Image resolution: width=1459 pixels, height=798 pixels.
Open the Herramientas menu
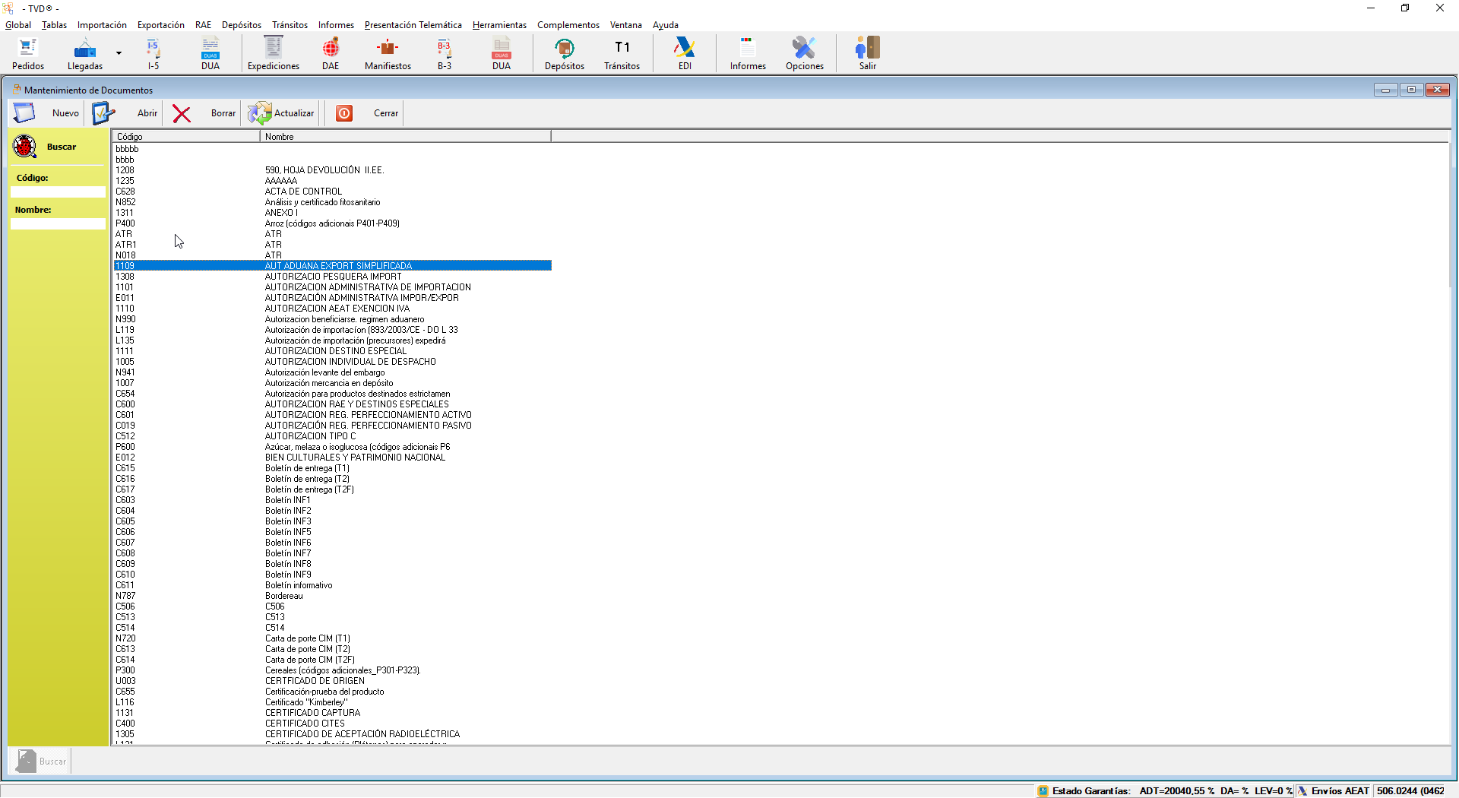pyautogui.click(x=499, y=25)
